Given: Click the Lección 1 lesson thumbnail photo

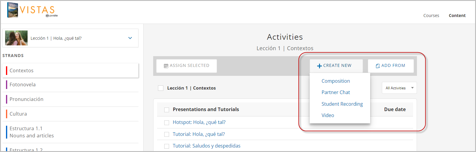Looking at the screenshot, I should pos(16,38).
